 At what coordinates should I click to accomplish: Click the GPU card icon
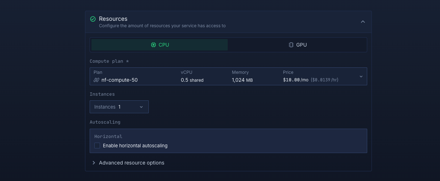291,45
